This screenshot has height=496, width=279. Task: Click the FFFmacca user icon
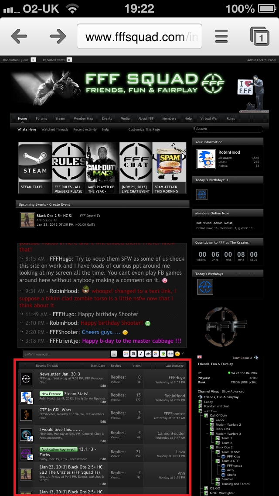click(x=223, y=465)
